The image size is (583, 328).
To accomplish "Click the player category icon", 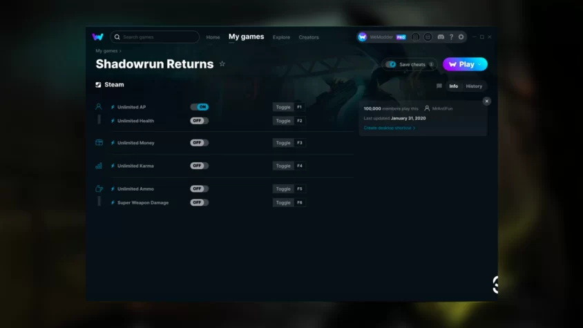I will coord(99,107).
